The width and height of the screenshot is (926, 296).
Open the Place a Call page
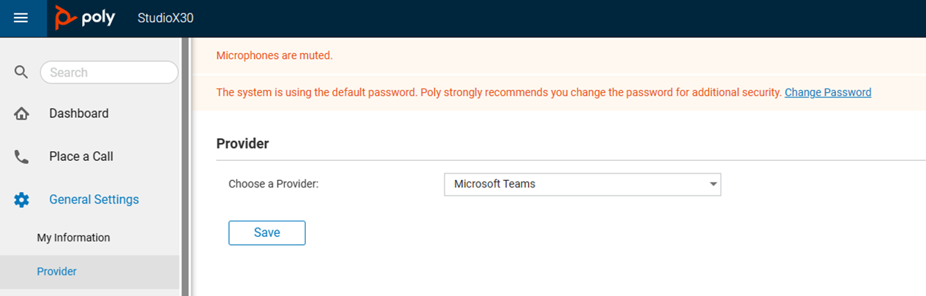pos(81,156)
